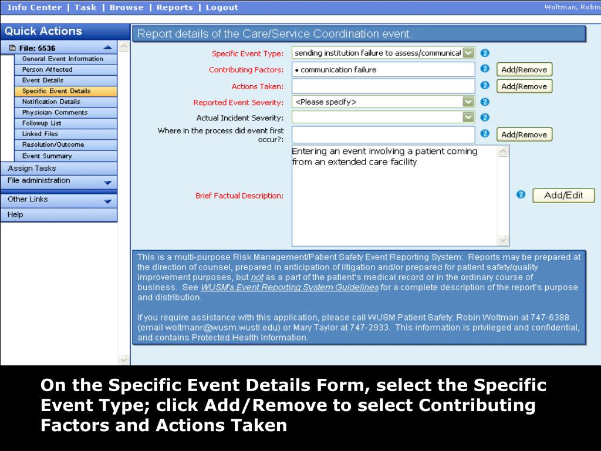Click the Actions Taken field
The height and width of the screenshot is (451, 601).
click(x=383, y=86)
